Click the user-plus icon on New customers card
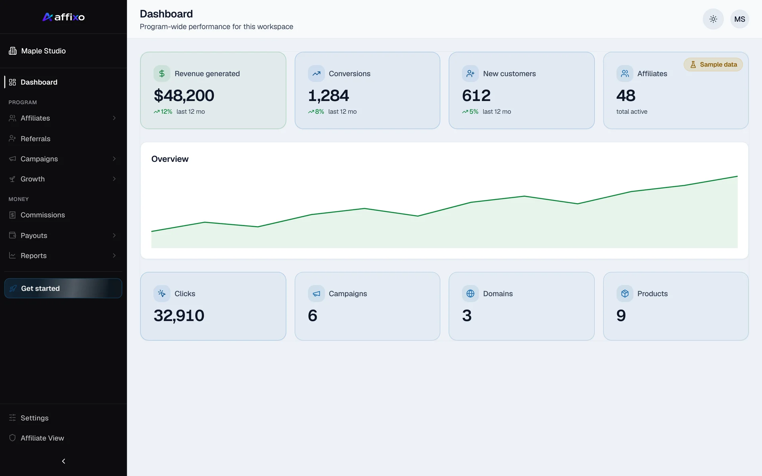The height and width of the screenshot is (476, 762). click(x=470, y=73)
